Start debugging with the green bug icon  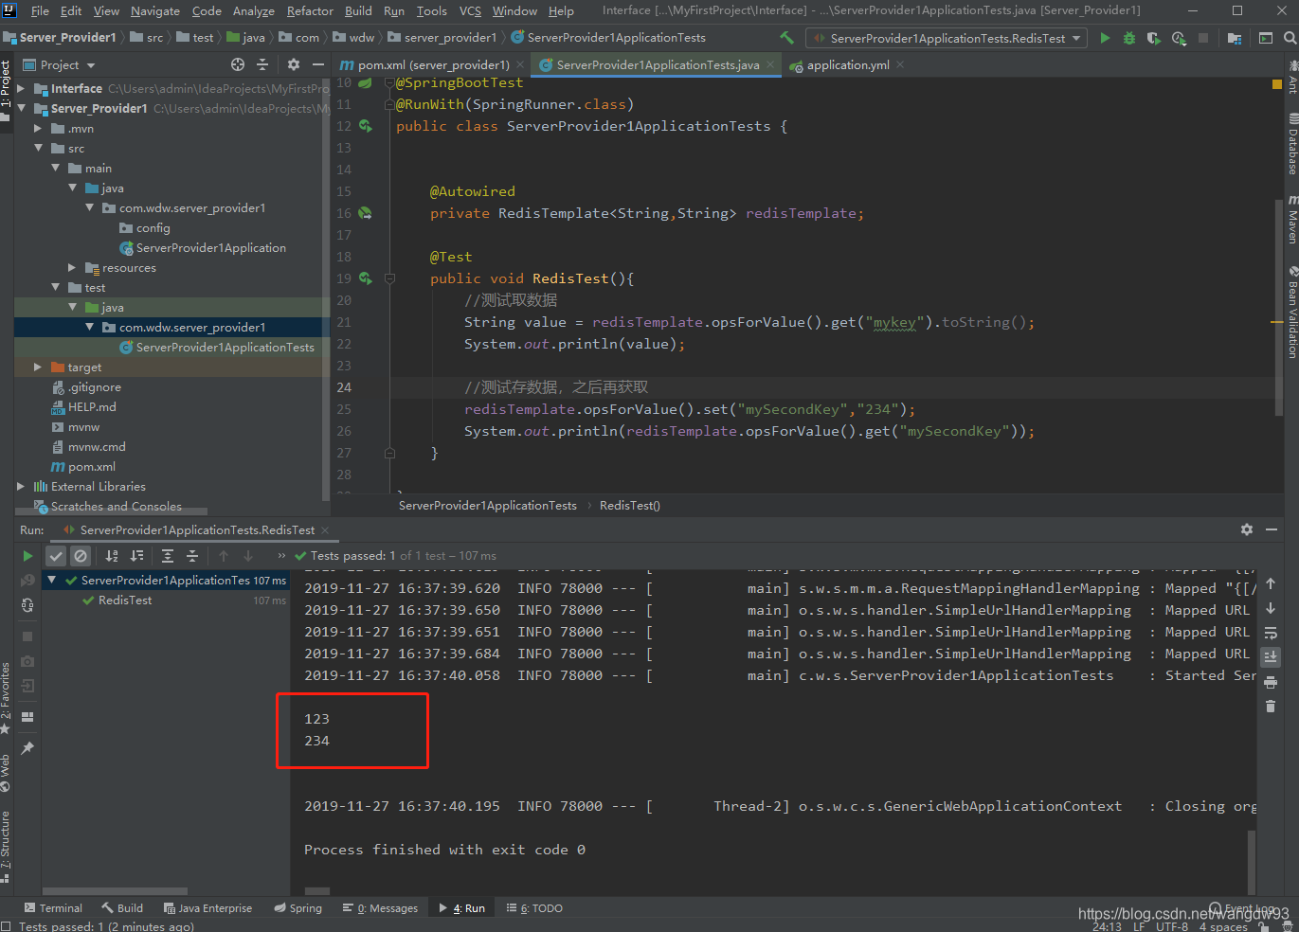pyautogui.click(x=1129, y=38)
